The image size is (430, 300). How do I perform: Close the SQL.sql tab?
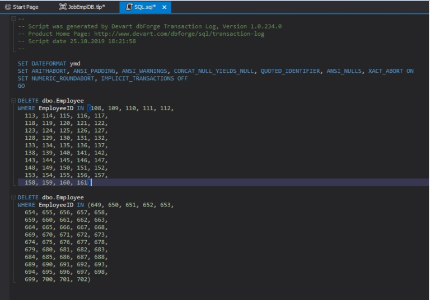click(x=164, y=7)
